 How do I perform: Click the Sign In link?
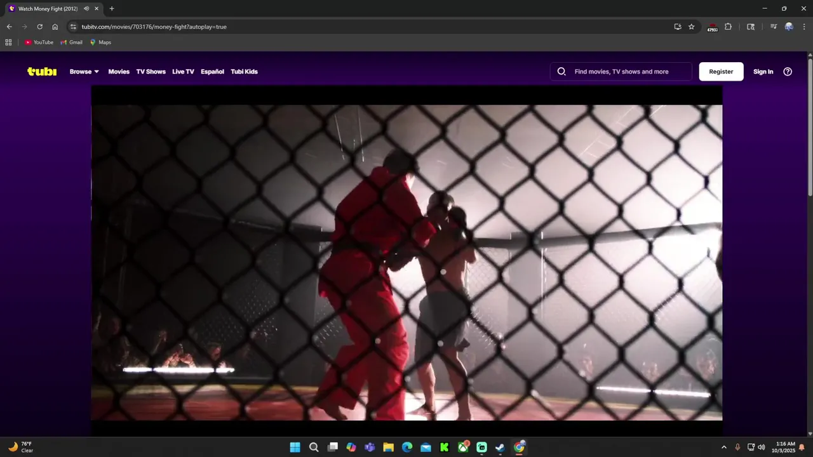pos(763,72)
